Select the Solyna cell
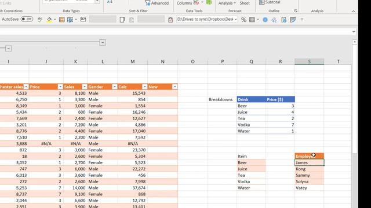 309,181
